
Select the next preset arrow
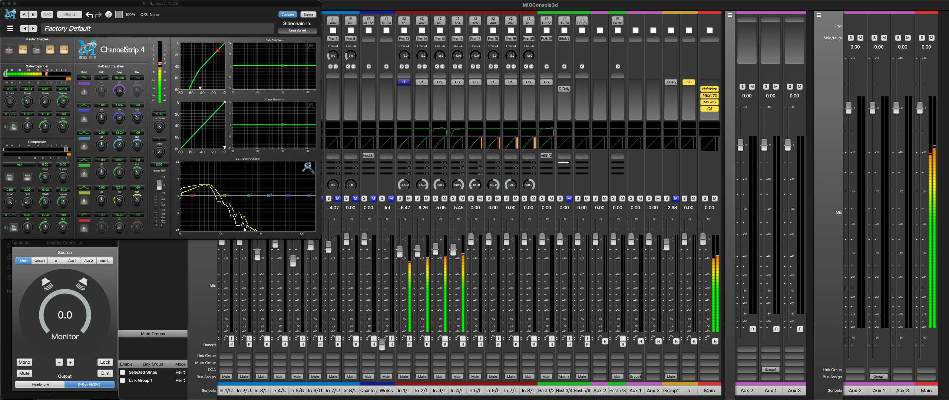[x=33, y=29]
